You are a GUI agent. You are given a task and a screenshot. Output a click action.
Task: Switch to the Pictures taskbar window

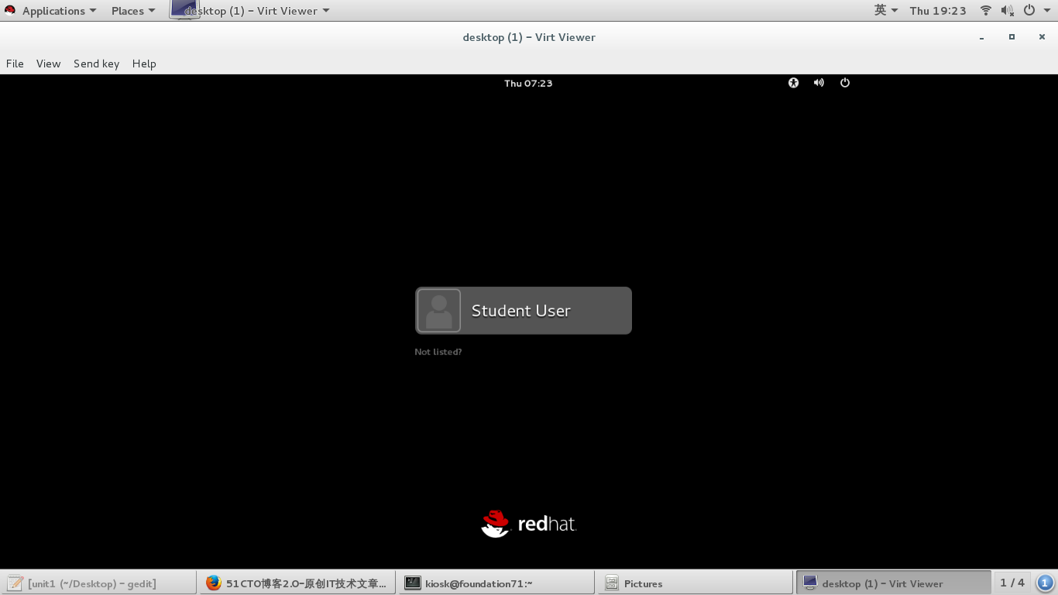tap(696, 583)
